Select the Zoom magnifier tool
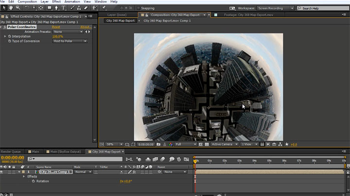This screenshot has height=196, width=350. click(x=18, y=8)
